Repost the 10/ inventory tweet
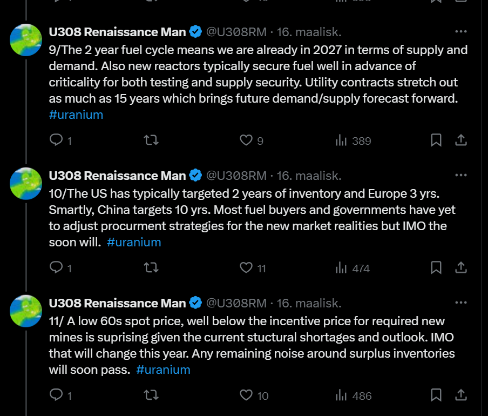This screenshot has height=416, width=488. [151, 267]
